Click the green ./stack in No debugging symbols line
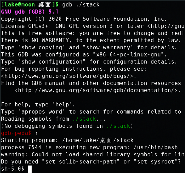Viewport: 185px width, 173px height. 118,126
